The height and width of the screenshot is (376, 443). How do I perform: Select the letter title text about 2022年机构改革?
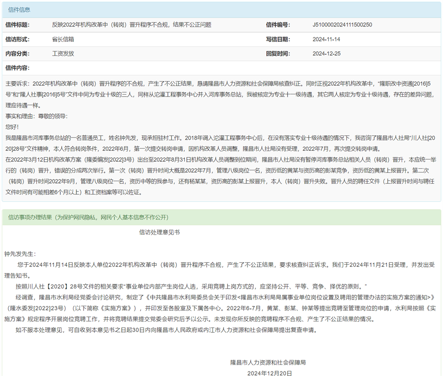point(131,25)
